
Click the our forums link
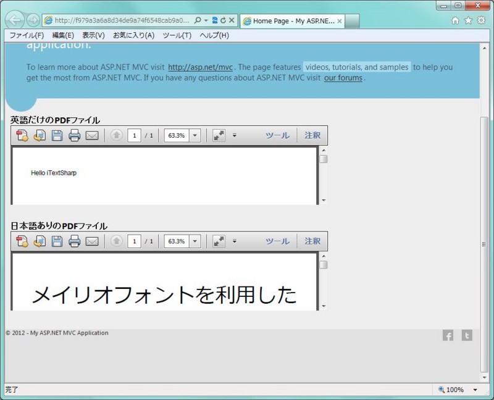pos(343,78)
